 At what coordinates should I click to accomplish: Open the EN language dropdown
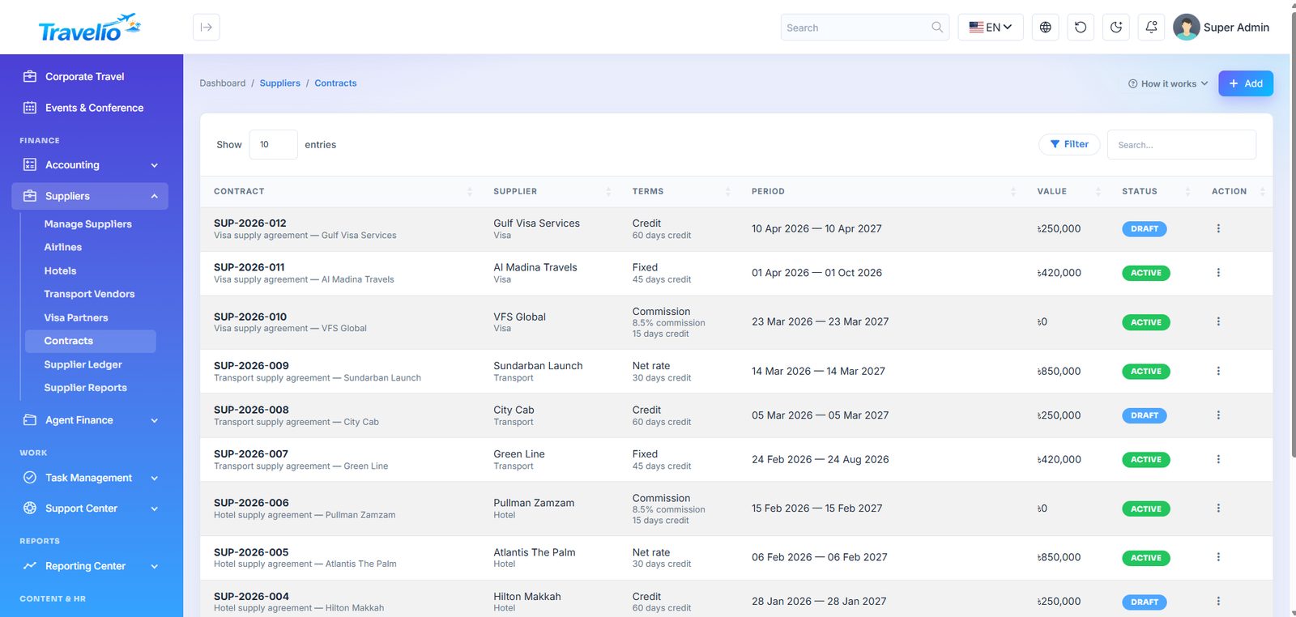(991, 28)
